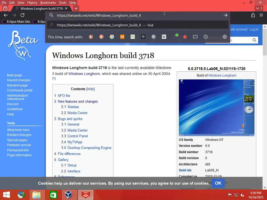The width and height of the screenshot is (267, 200).
Task: Open the Help menu
Action: (72, 3)
